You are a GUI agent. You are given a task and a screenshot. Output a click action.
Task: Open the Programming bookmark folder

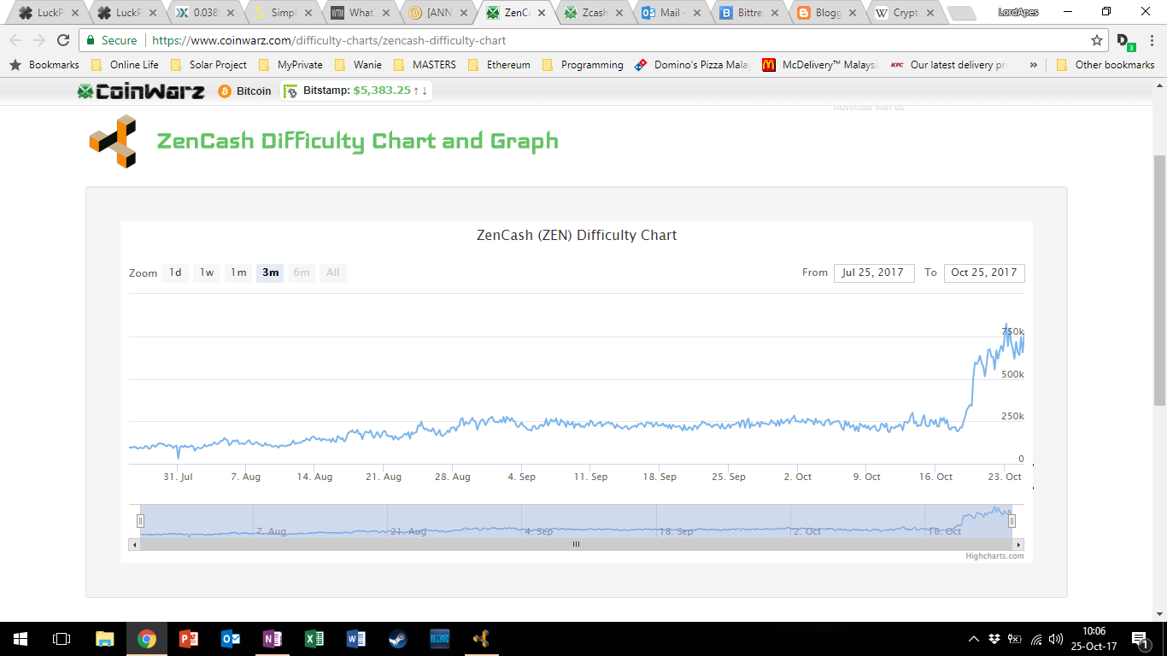583,65
